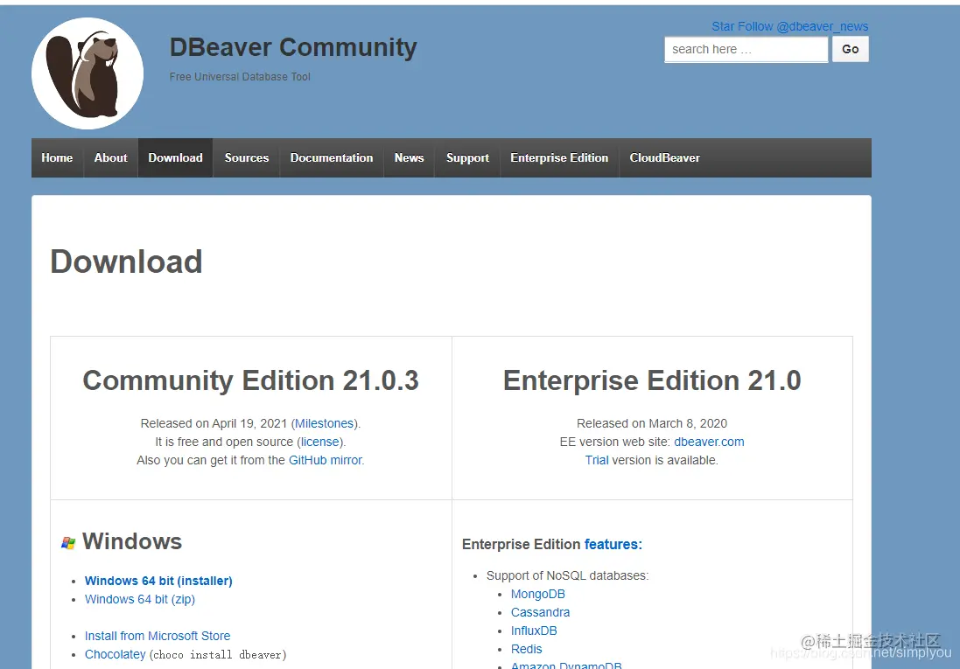The image size is (960, 669).
Task: Open the About page
Action: coord(110,158)
